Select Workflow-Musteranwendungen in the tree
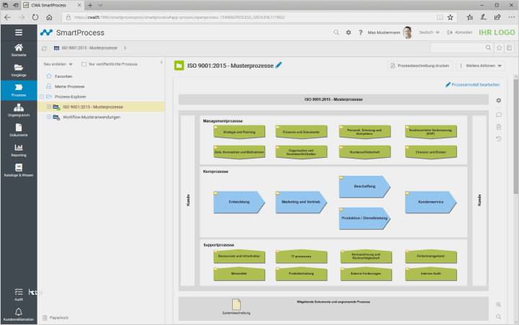Screen dimensions: 519x325 click(92, 117)
